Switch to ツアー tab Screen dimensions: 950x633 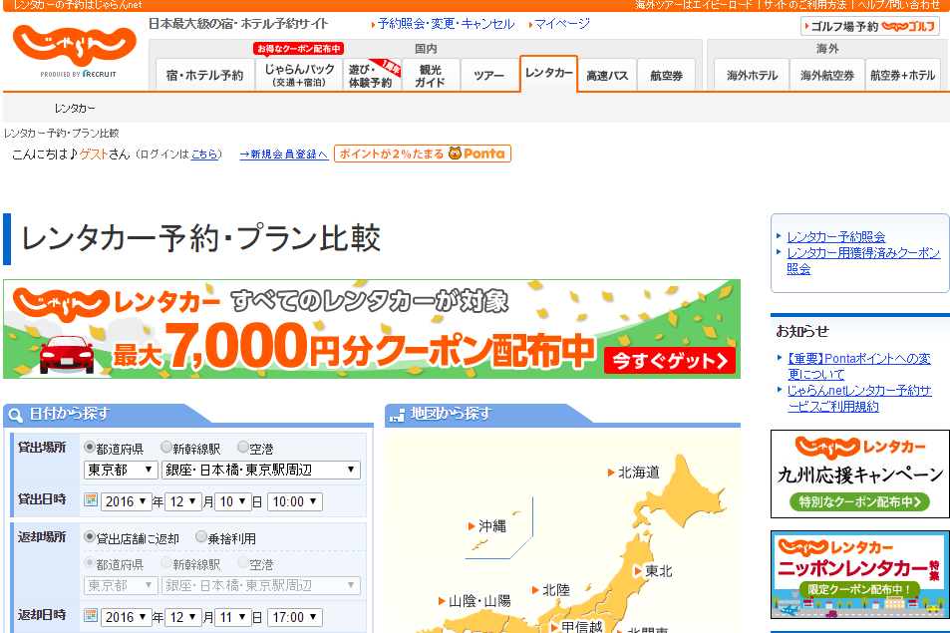(x=488, y=75)
